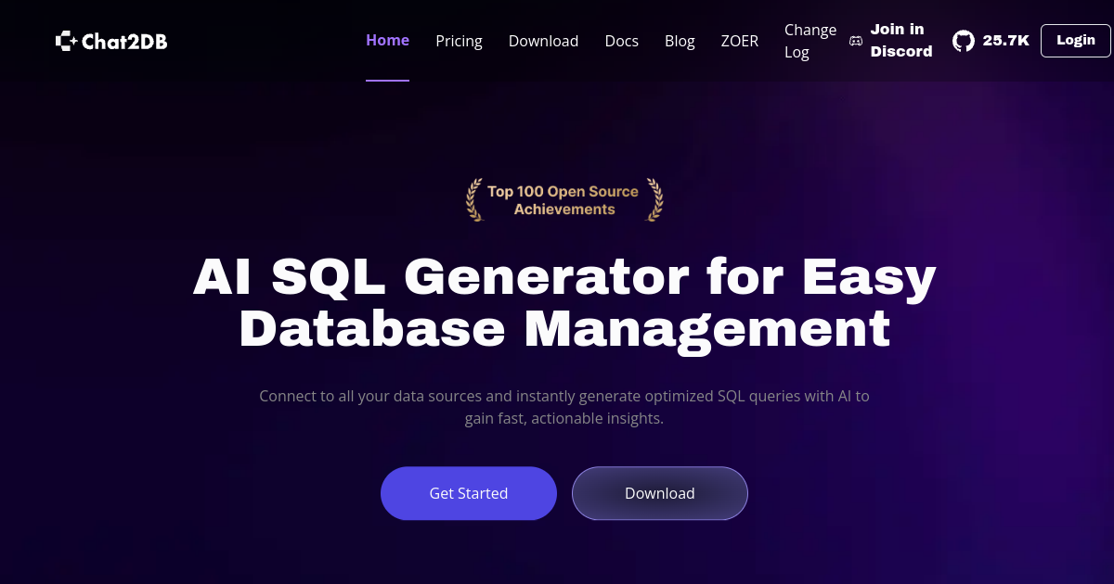Click the Discord icon in the navbar
This screenshot has width=1114, height=584.
(x=856, y=41)
